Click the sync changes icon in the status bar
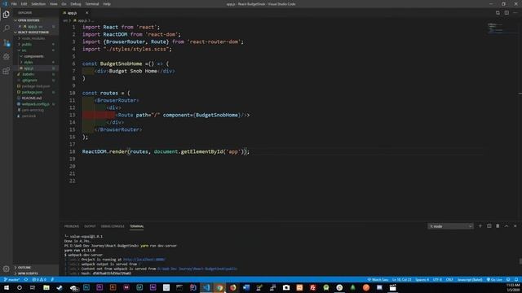Screen dimensions: 522x293 click(25, 279)
